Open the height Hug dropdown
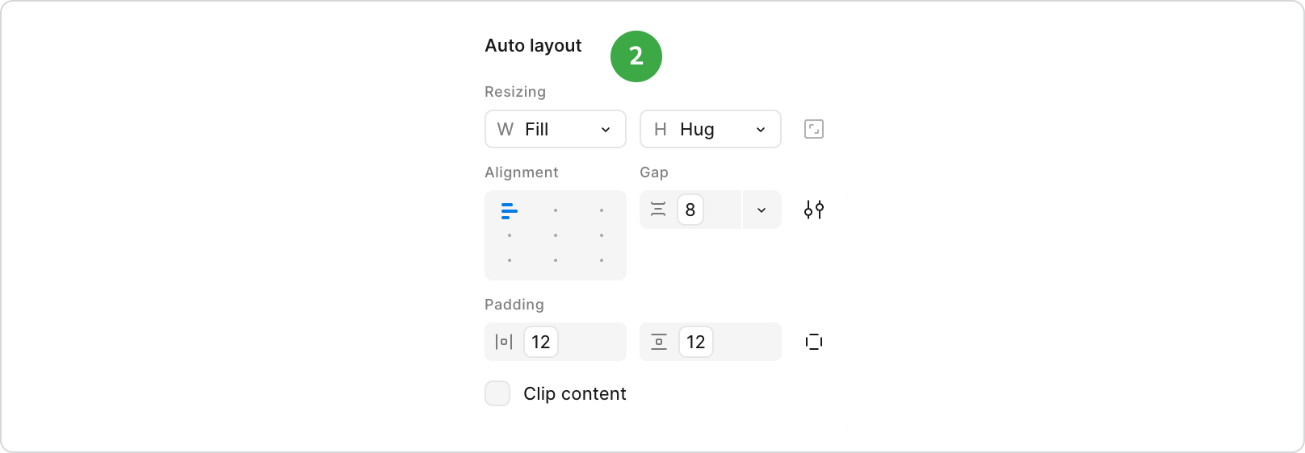 pyautogui.click(x=711, y=129)
